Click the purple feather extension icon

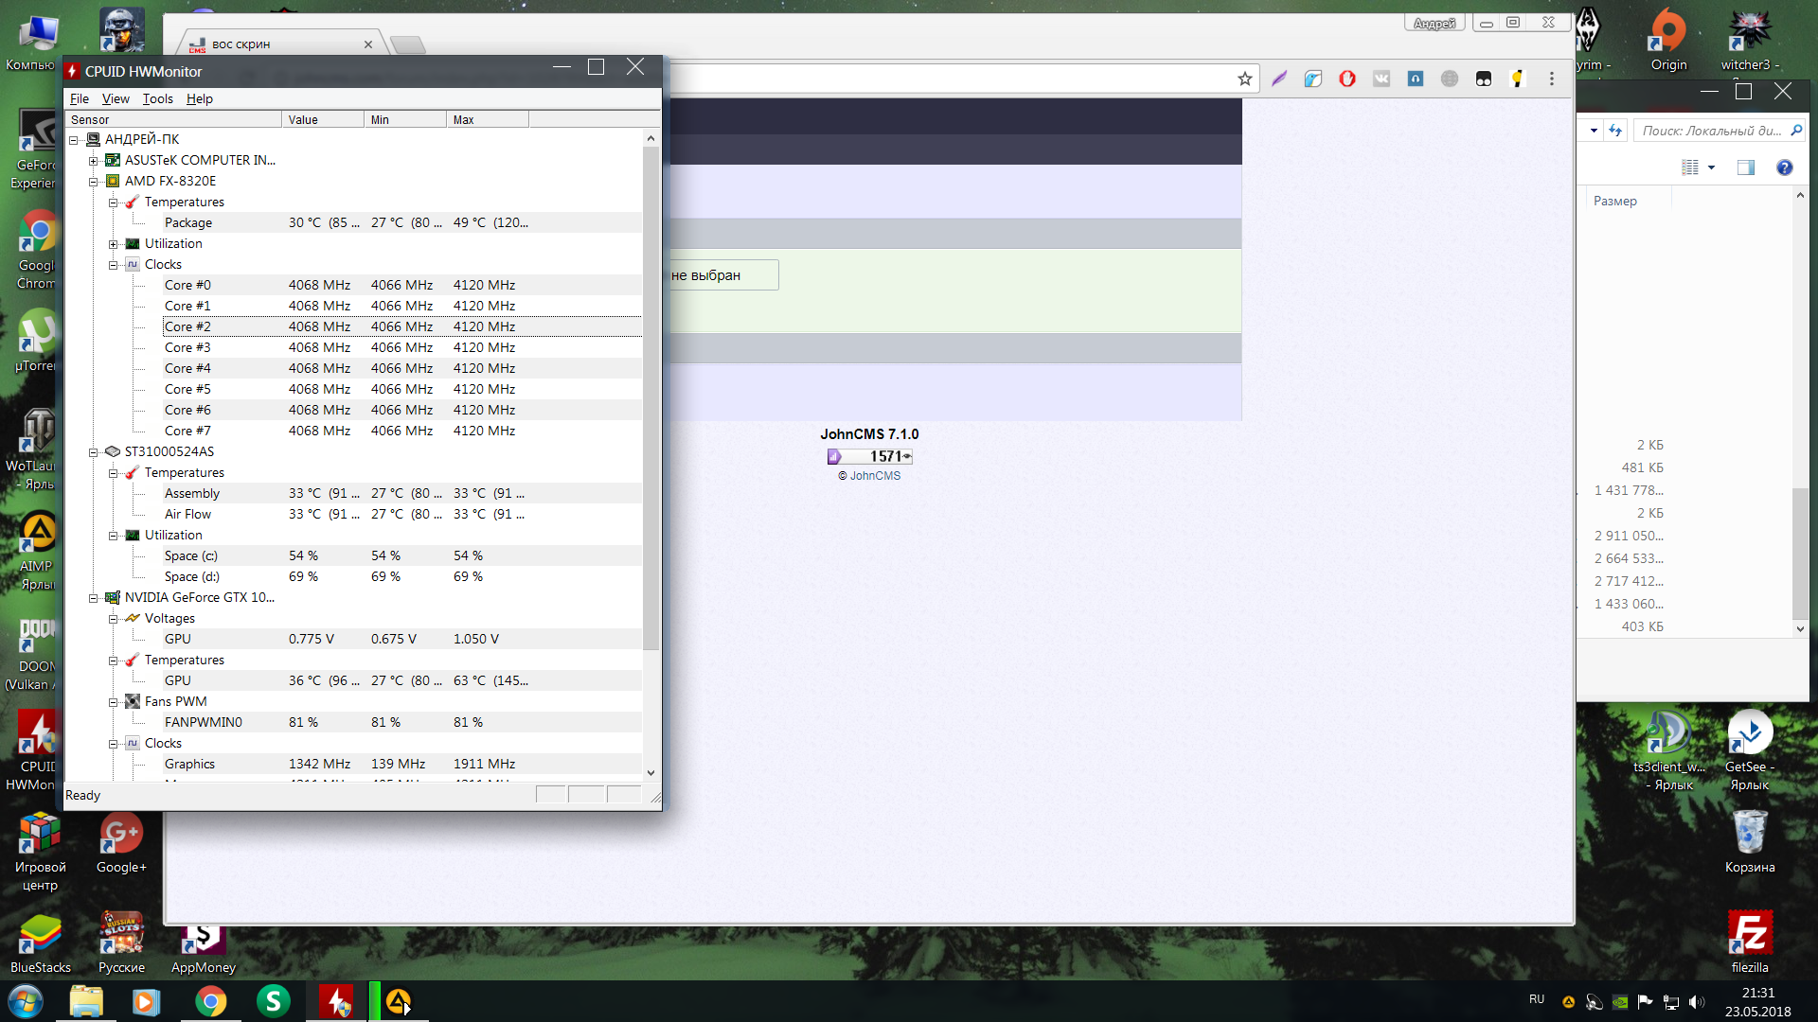(x=1279, y=79)
